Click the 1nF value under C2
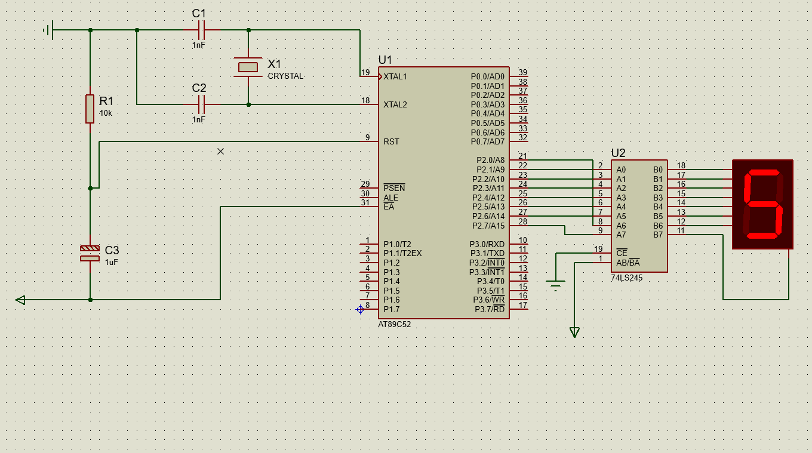Image resolution: width=812 pixels, height=453 pixels. 198,119
